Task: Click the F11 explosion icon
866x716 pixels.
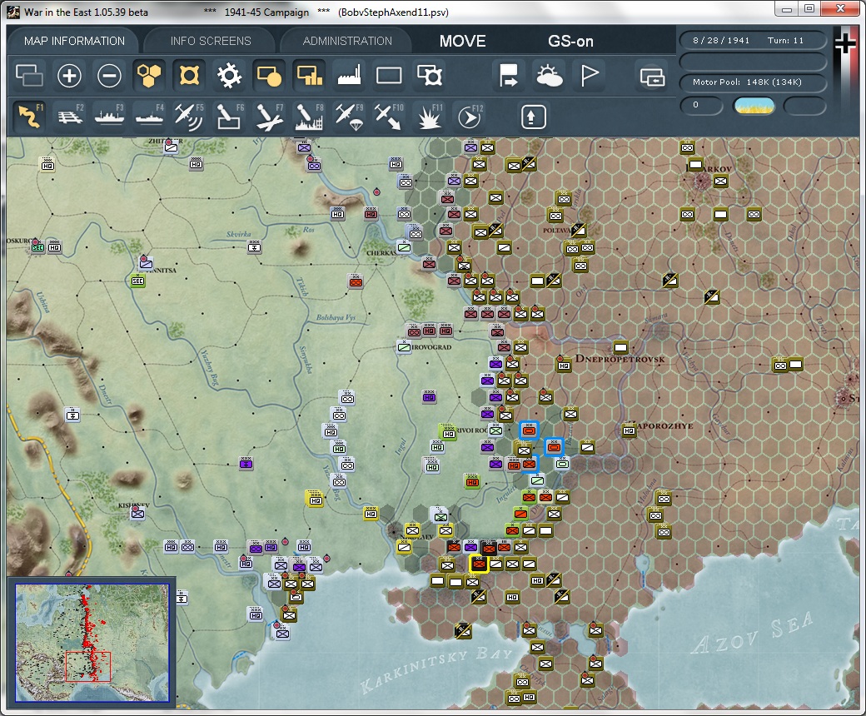Action: point(429,116)
